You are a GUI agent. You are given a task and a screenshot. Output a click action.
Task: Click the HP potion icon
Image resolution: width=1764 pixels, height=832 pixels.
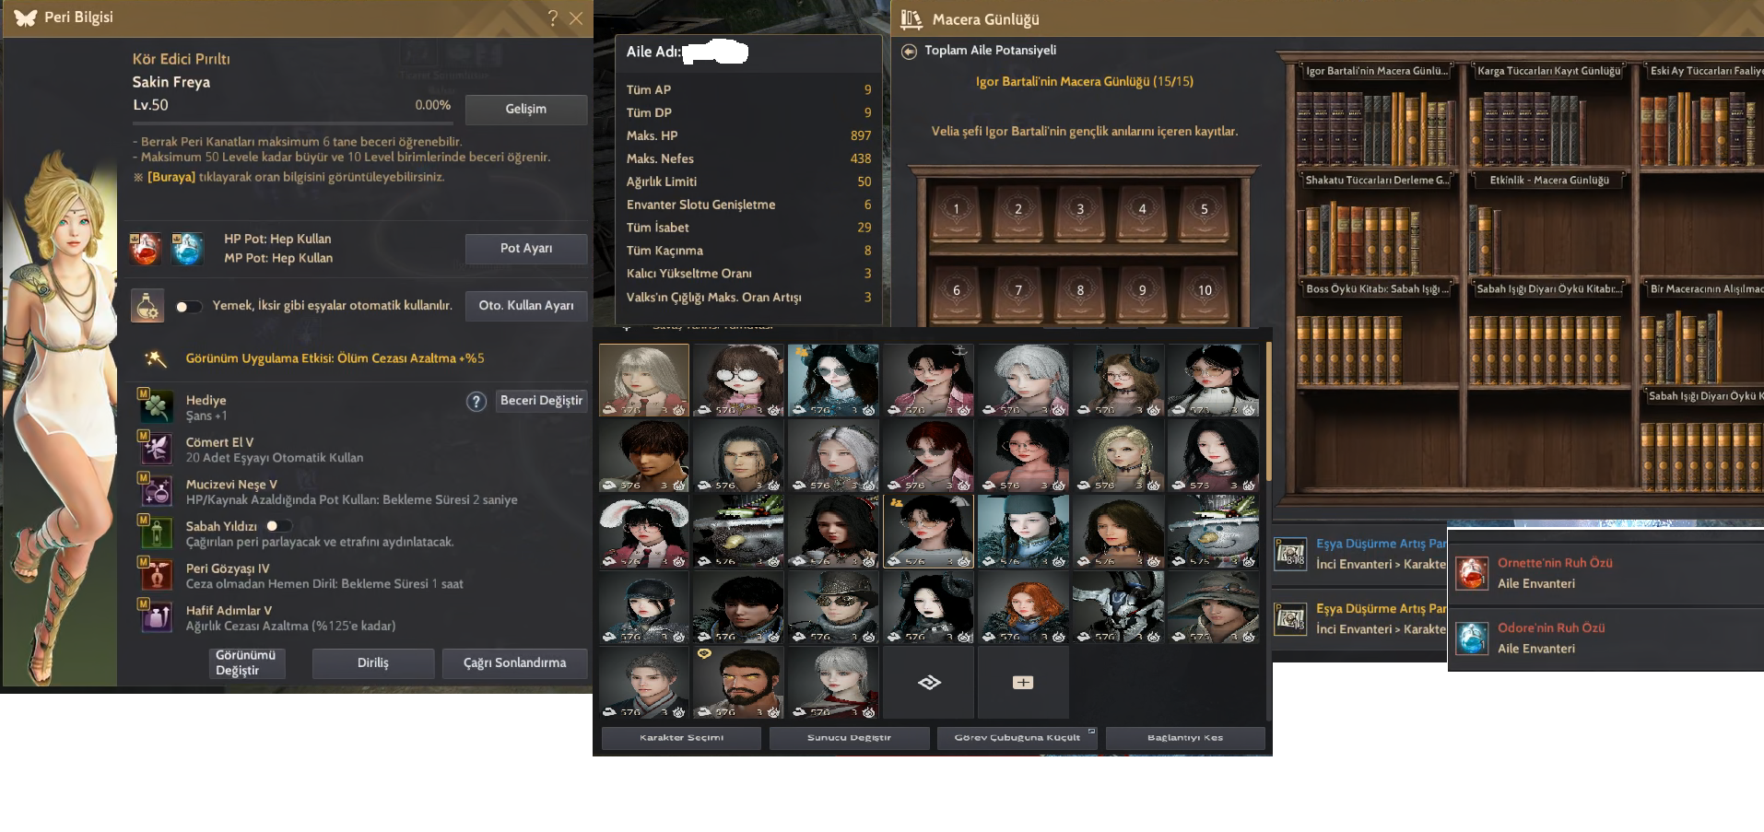point(146,249)
